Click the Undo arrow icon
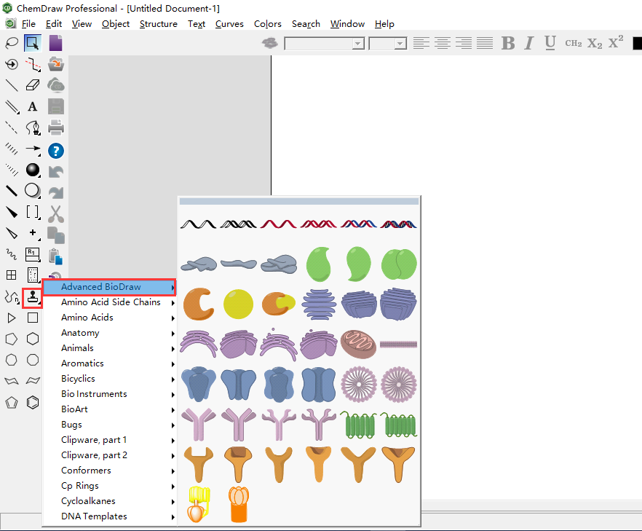Image resolution: width=642 pixels, height=531 pixels. coord(55,171)
